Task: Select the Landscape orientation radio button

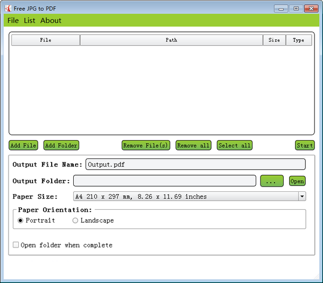Action: point(75,220)
